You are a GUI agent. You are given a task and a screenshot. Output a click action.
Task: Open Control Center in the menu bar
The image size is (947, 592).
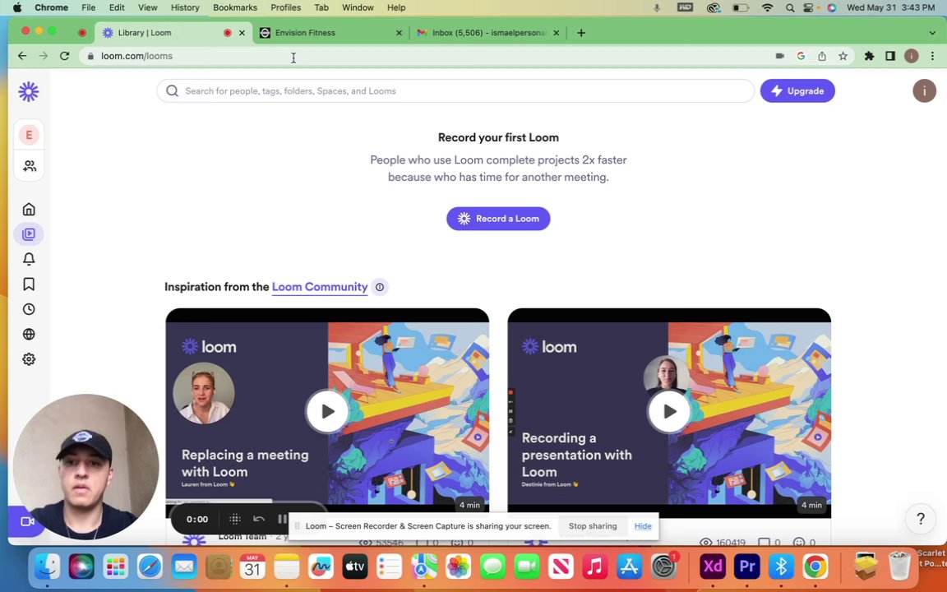809,7
